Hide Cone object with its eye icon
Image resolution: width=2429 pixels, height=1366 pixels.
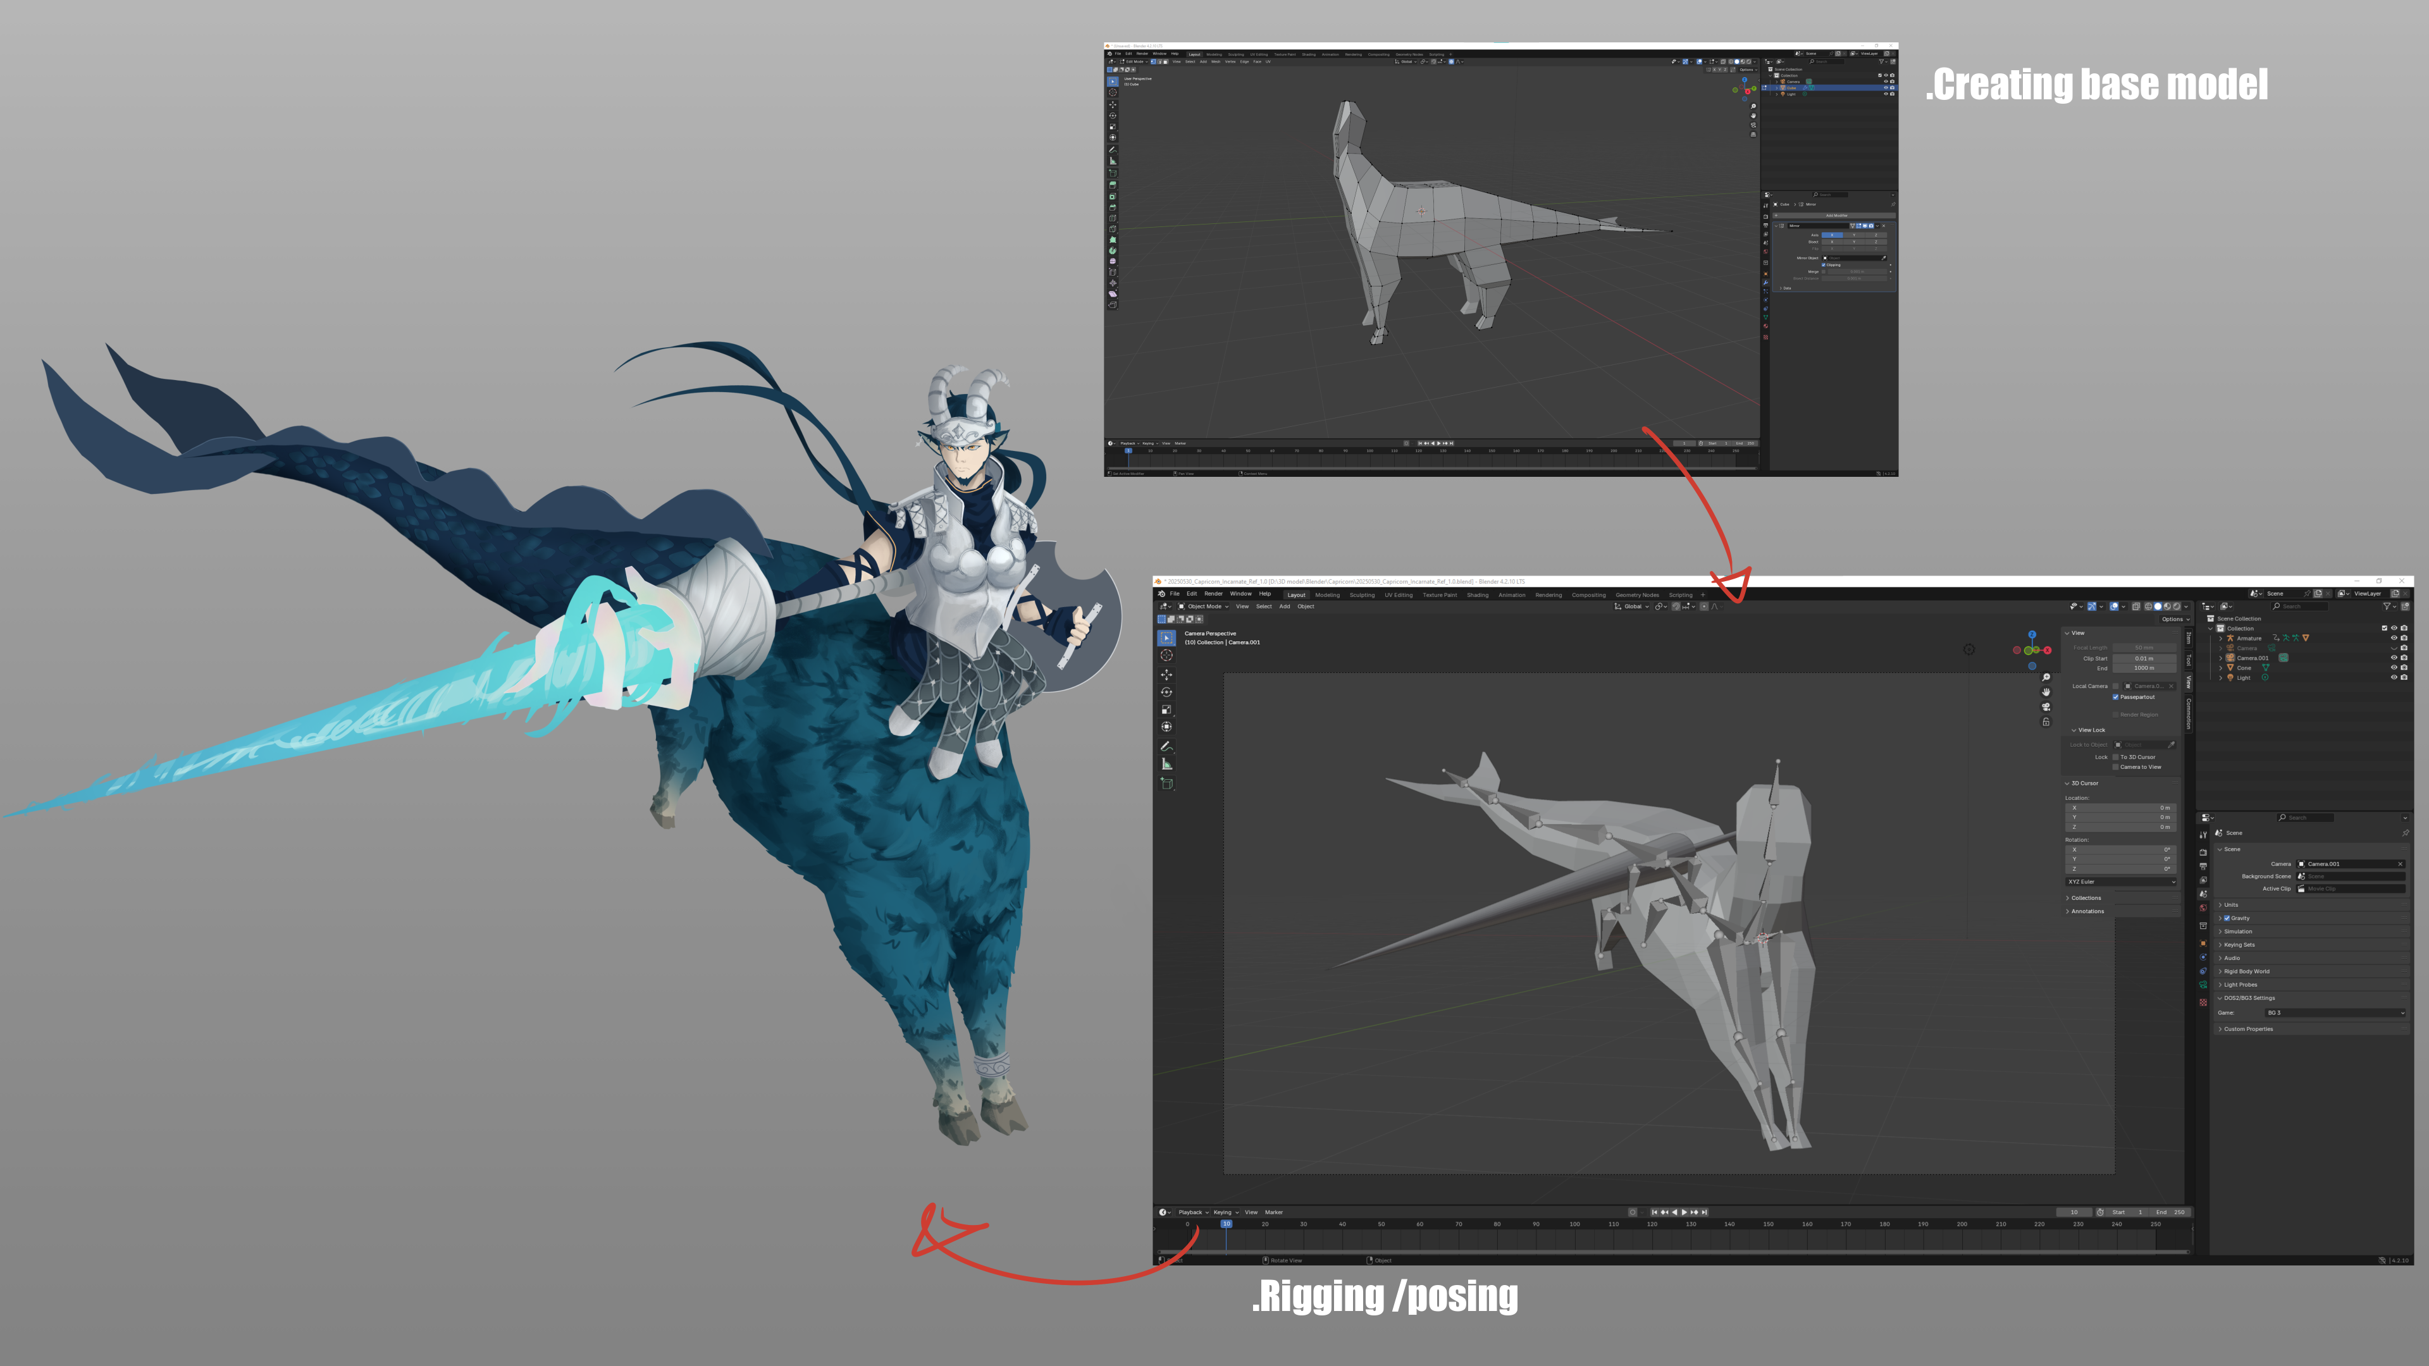click(x=2394, y=667)
